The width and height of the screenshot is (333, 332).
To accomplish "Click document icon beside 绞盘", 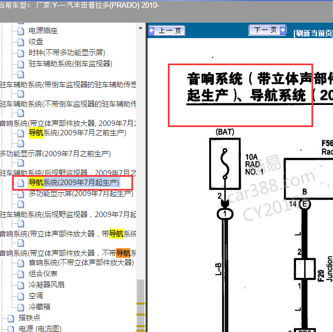I will click(x=20, y=43).
